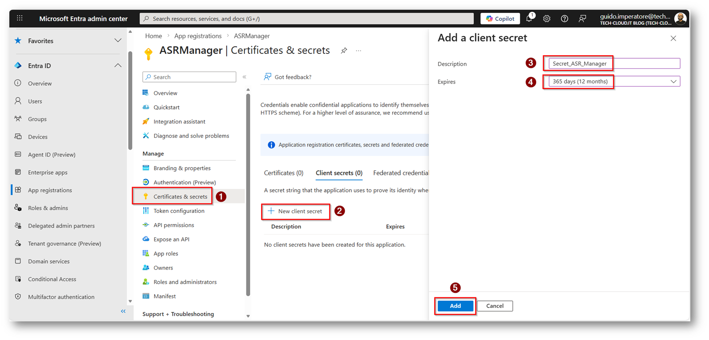Viewport: 709px width, 340px height.
Task: Open Certificates & secrets menu item
Action: pos(180,196)
